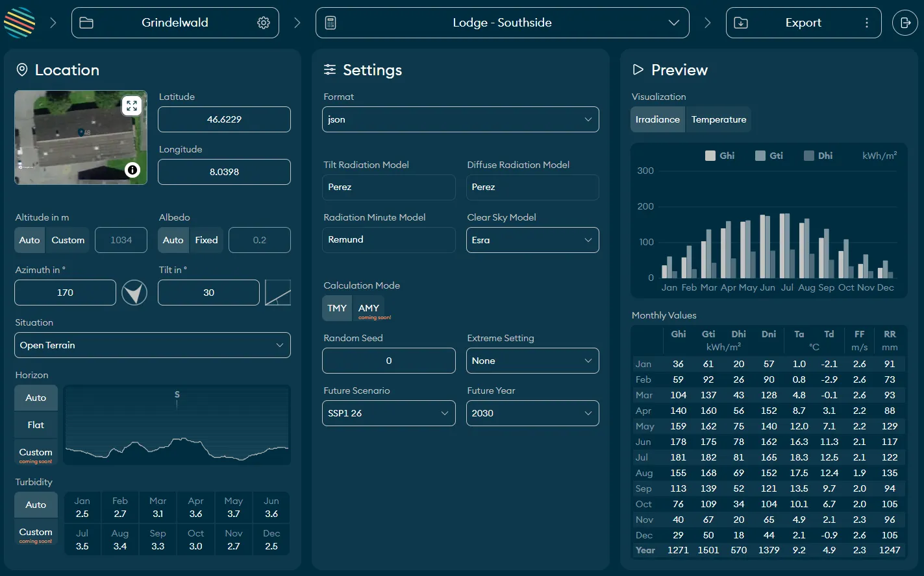Set Albedo to Fixed
Viewport: 924px width, 576px height.
click(x=206, y=239)
